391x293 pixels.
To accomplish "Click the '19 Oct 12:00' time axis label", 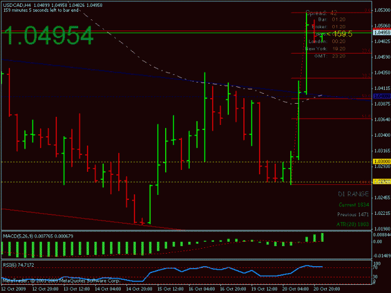I will pyautogui.click(x=264, y=289).
